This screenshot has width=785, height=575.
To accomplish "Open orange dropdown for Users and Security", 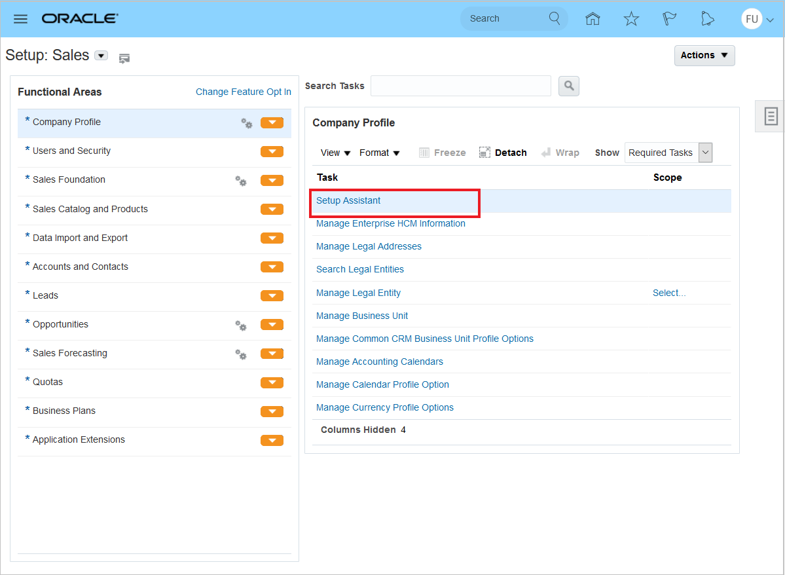I will pyautogui.click(x=272, y=151).
